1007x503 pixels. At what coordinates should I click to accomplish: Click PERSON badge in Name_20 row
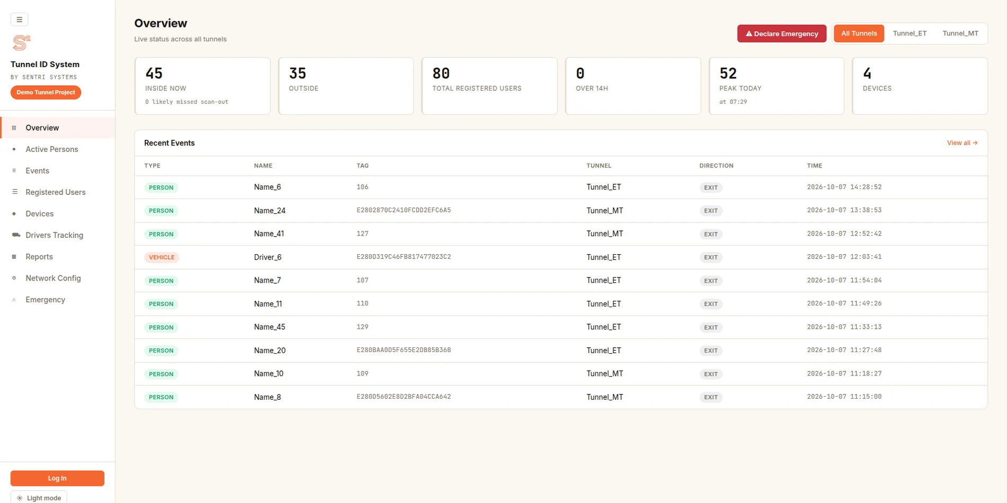point(161,351)
